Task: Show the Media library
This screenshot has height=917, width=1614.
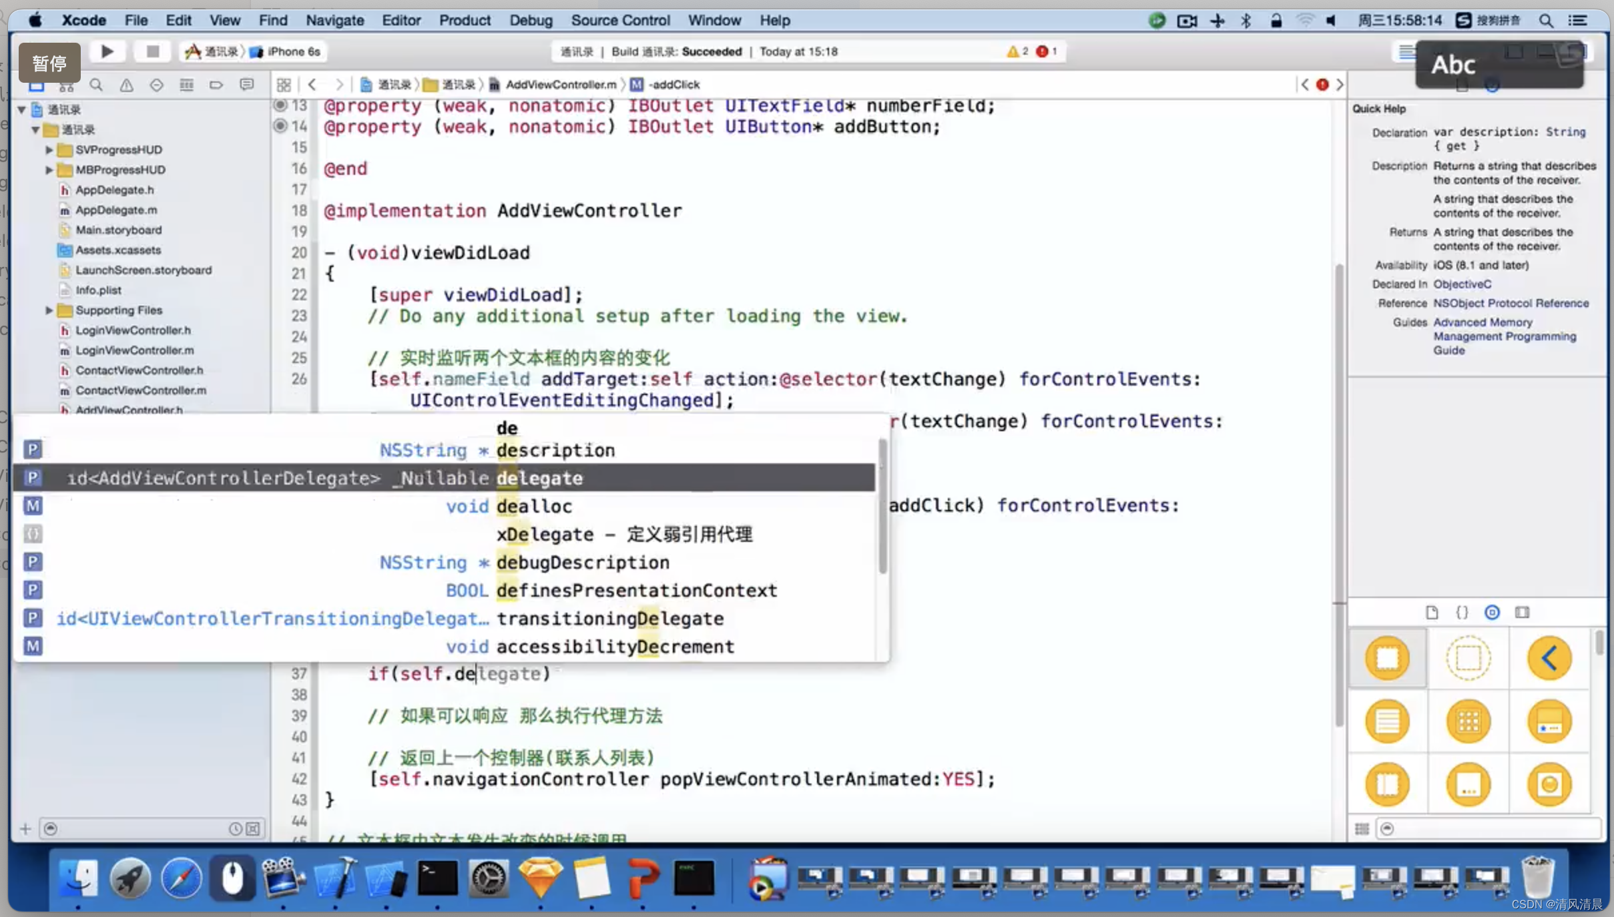Action: point(1522,612)
